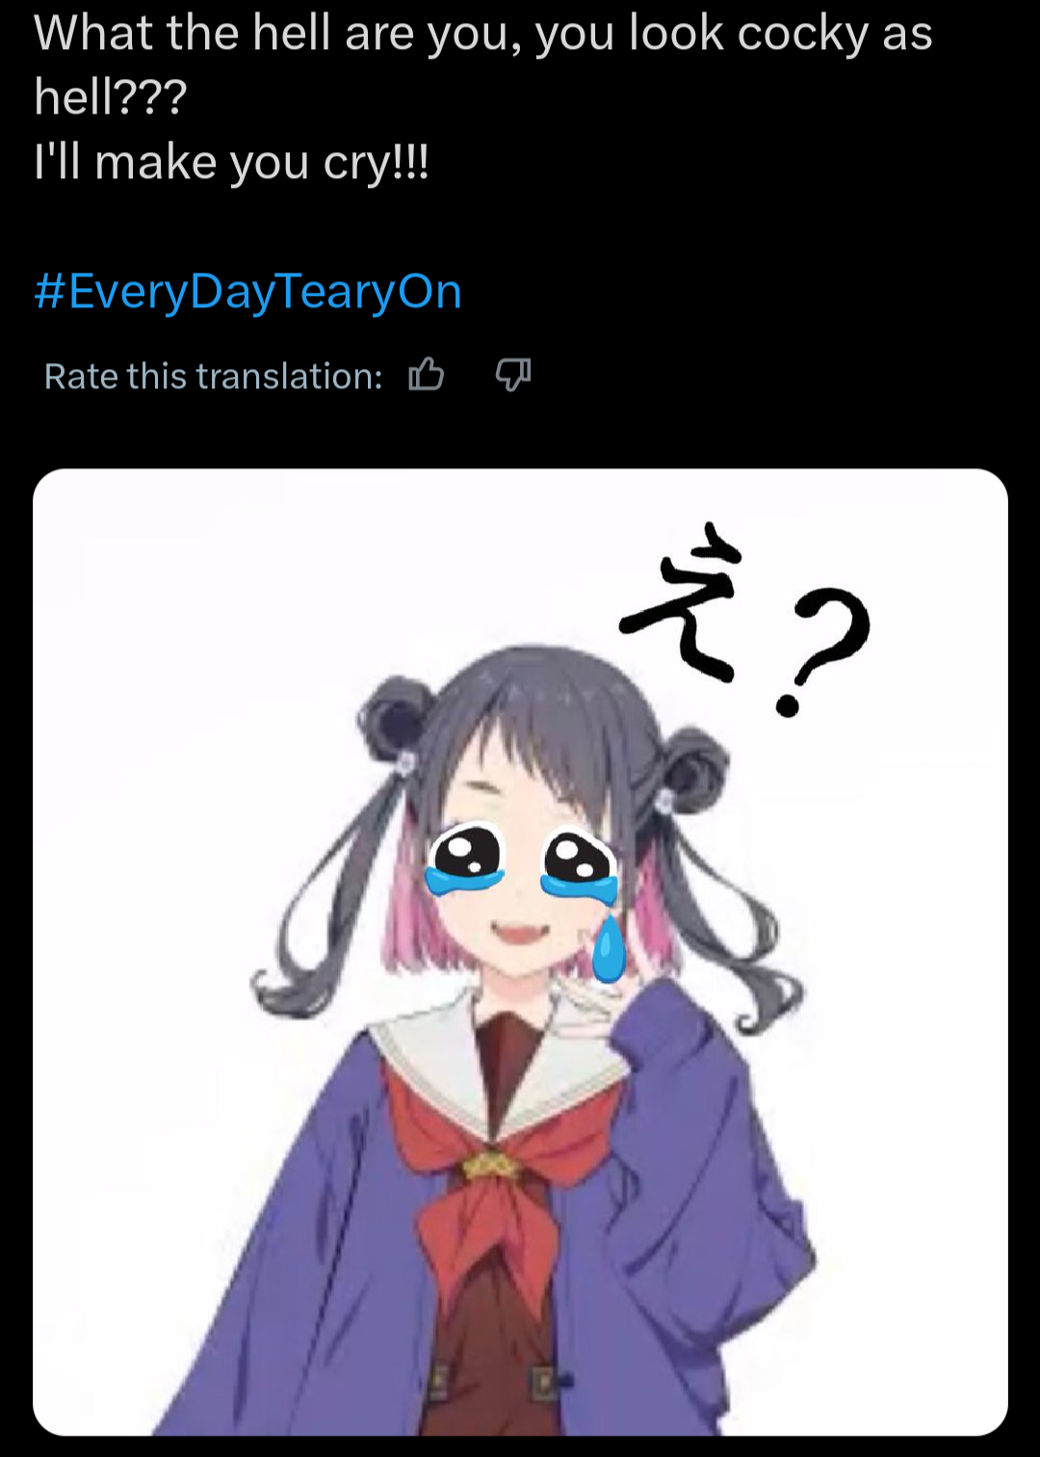This screenshot has height=1457, width=1040.
Task: Open the #EveryDayTearyOn hashtag
Action: point(248,291)
